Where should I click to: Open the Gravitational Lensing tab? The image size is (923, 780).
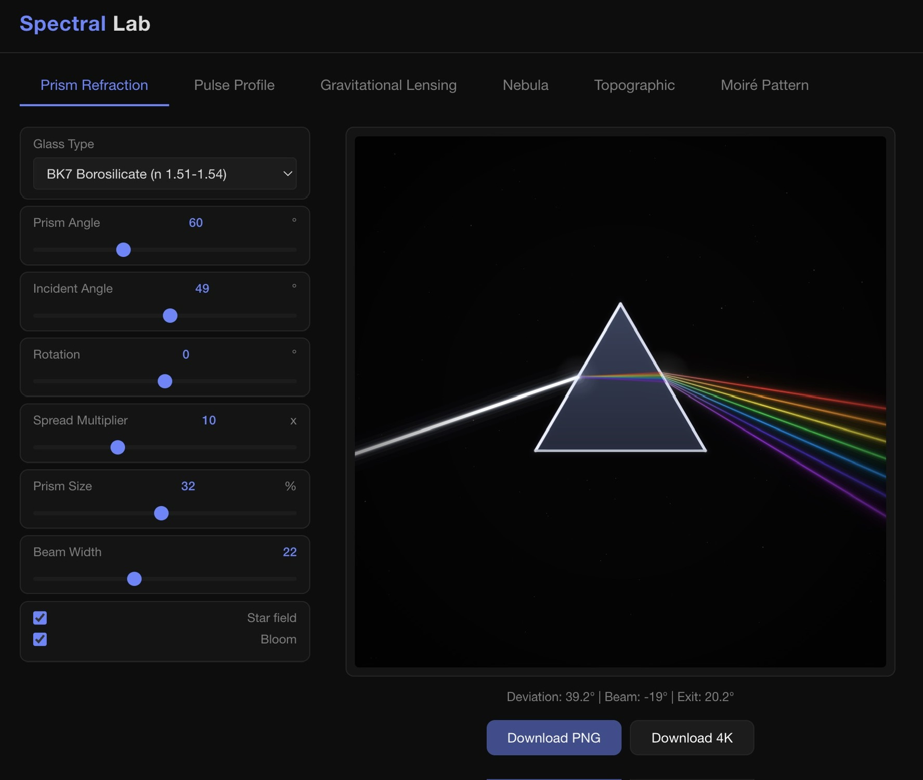tap(388, 85)
